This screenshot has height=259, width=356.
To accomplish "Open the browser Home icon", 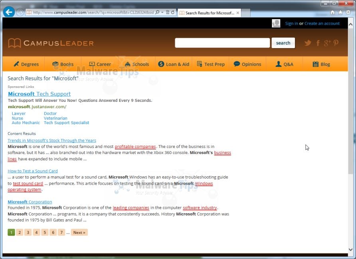I will 332,12.
